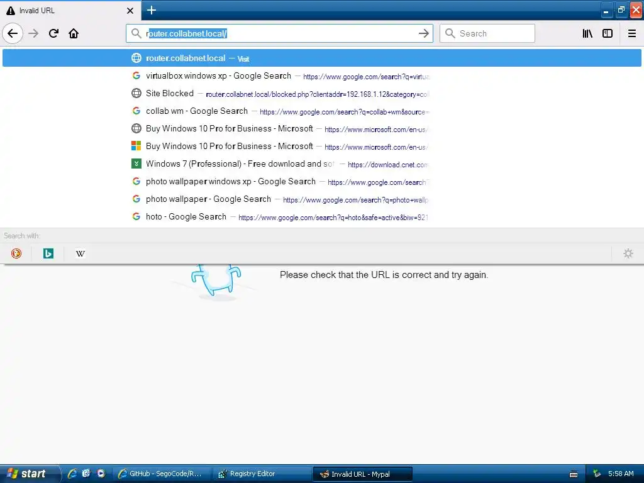Viewport: 644px width, 483px height.
Task: Click the second quick launch e-mail icon
Action: 86,474
